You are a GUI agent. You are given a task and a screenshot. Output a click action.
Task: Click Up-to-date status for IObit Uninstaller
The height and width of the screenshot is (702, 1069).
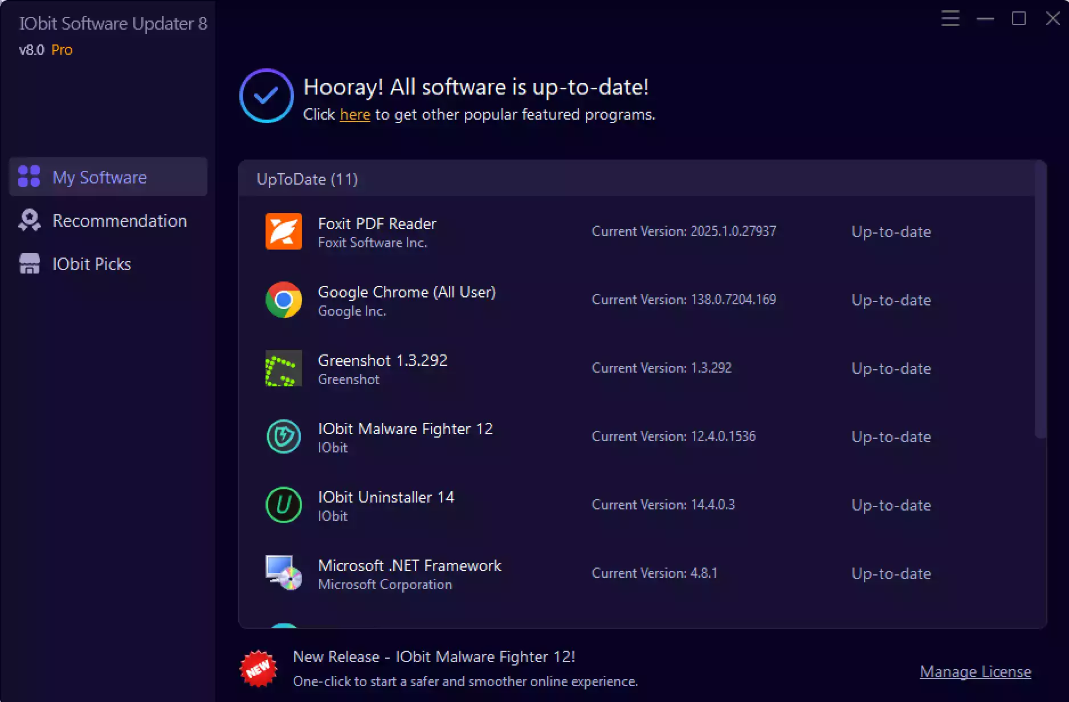tap(891, 505)
